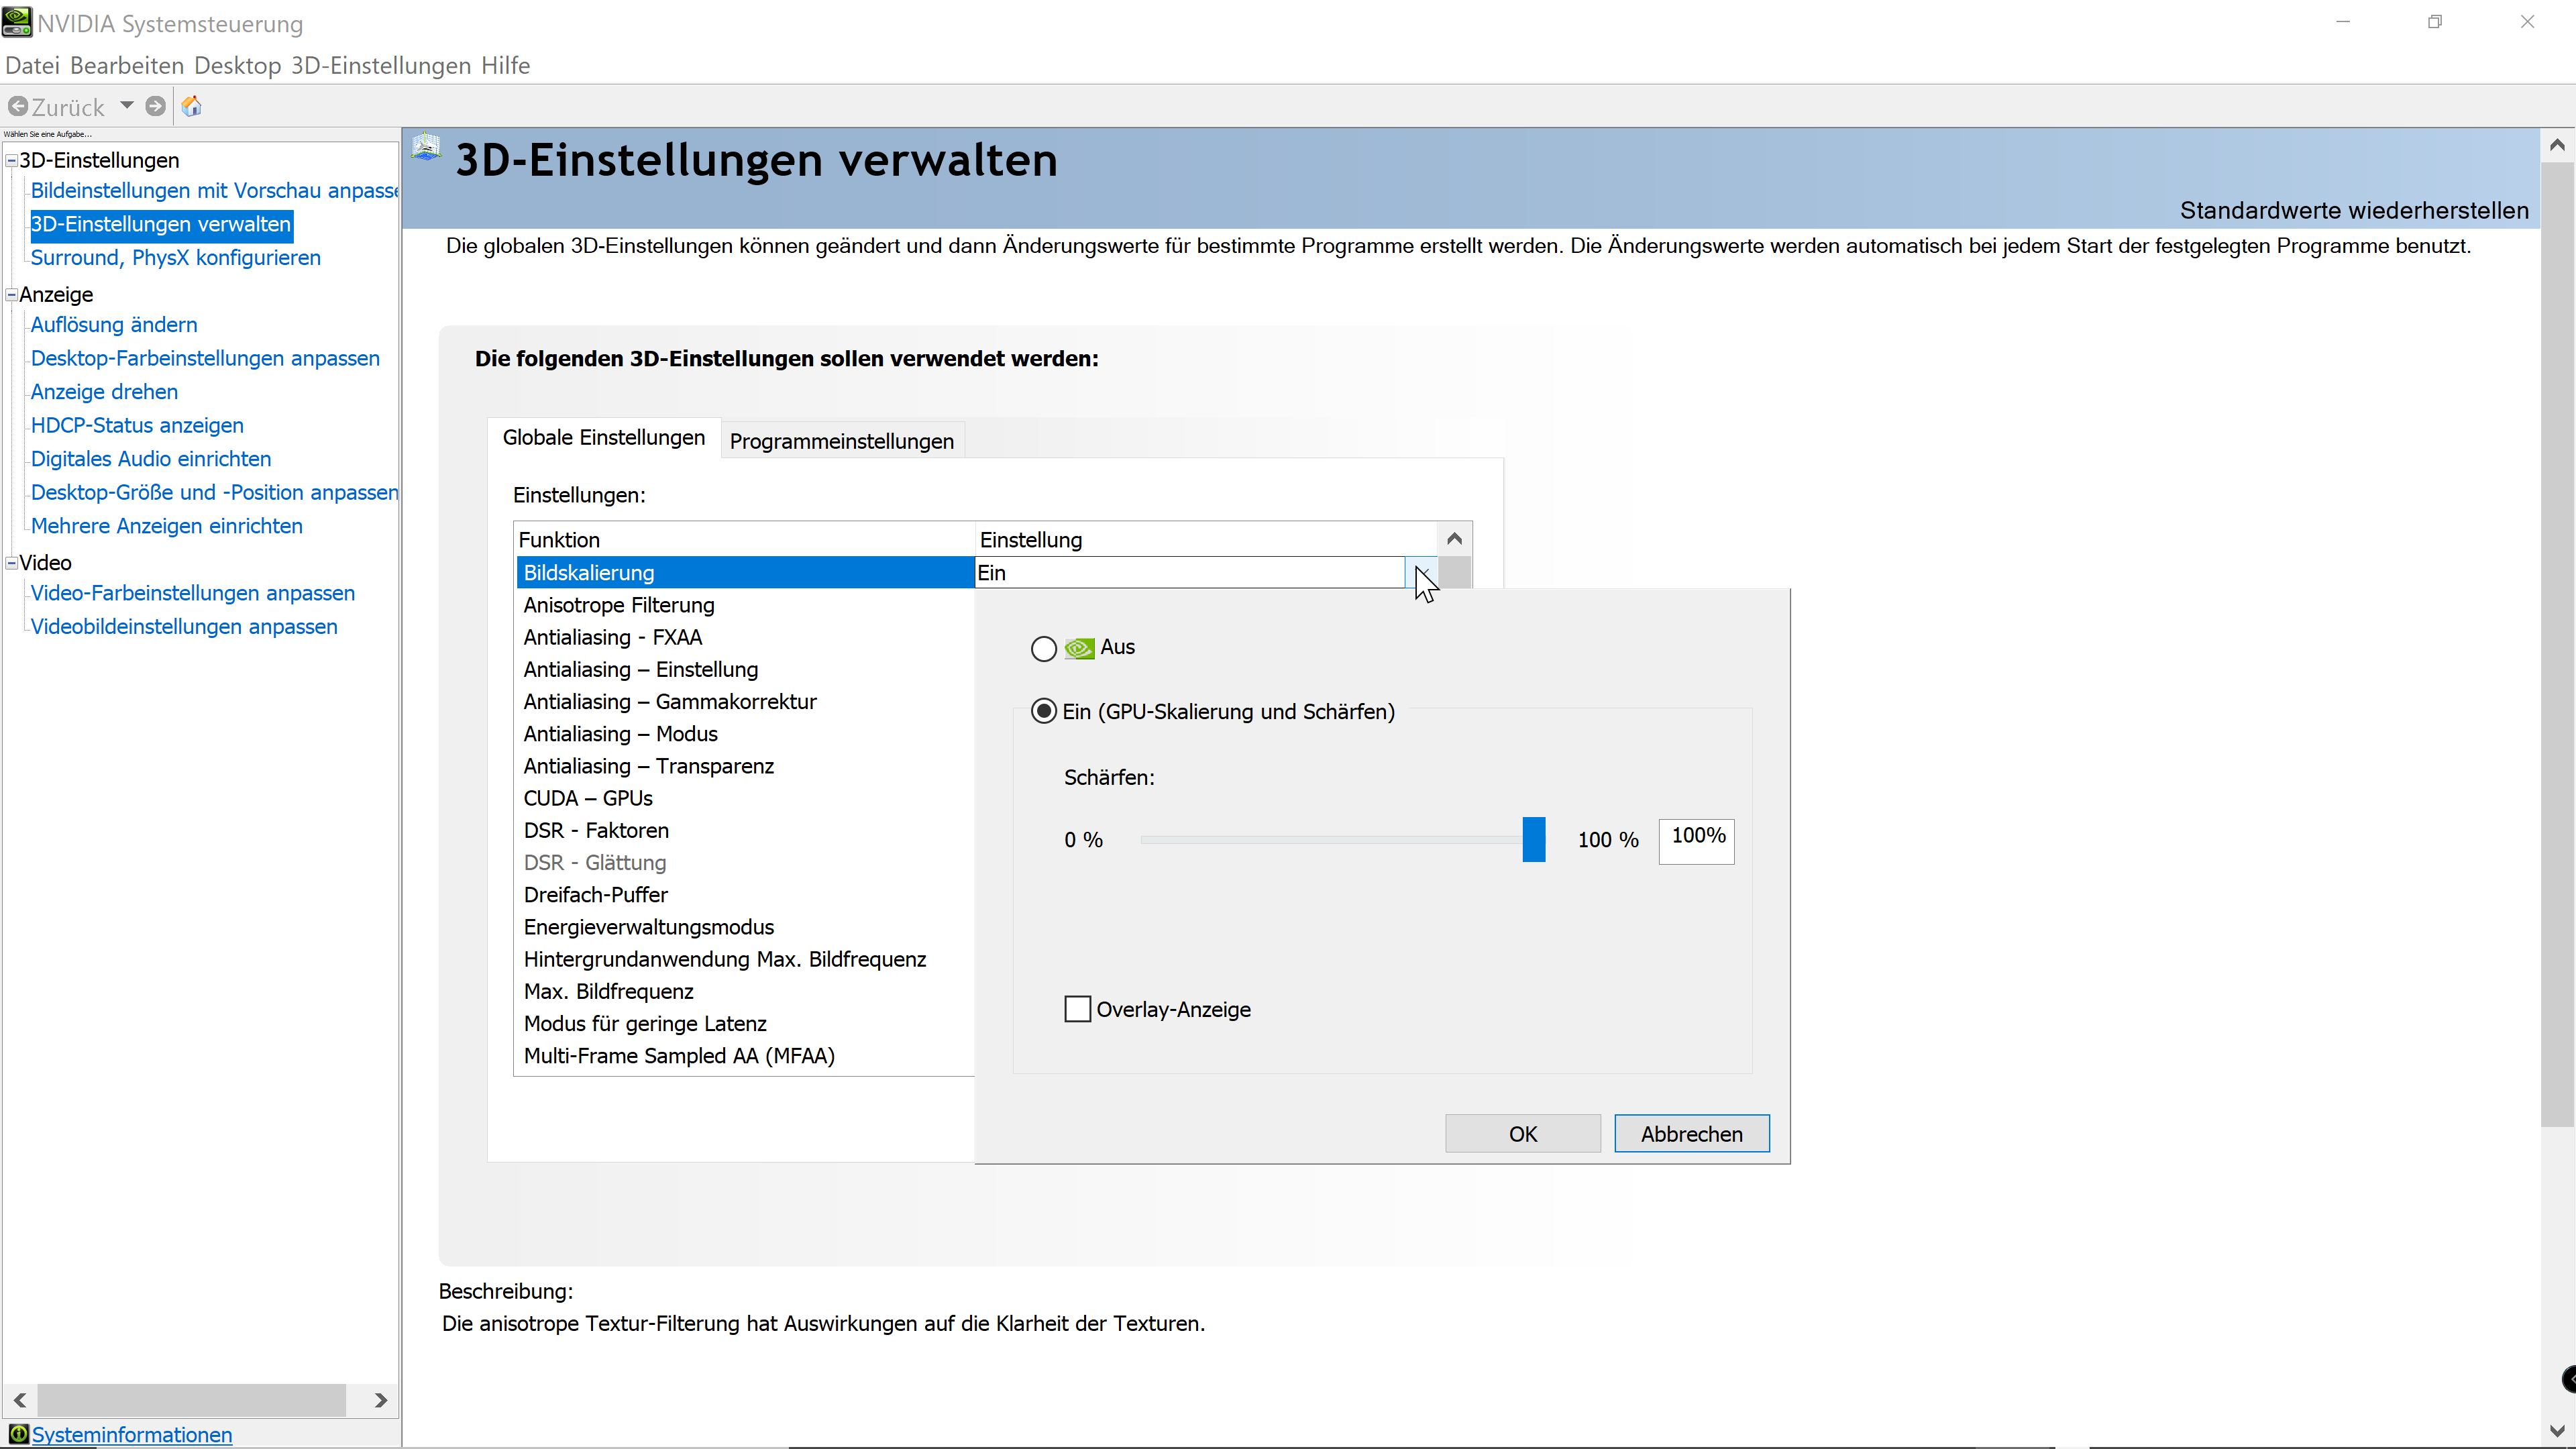Click the forward arrow navigation icon
2576x1449 pixels.
coord(155,106)
